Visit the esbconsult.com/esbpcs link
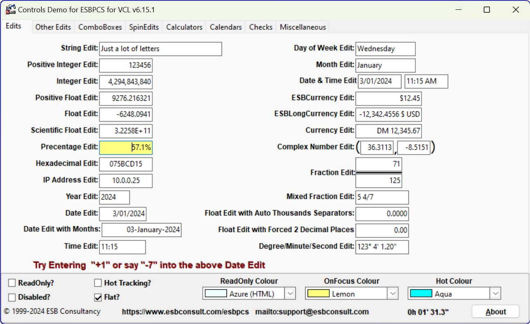The height and width of the screenshot is (324, 530). tap(186, 312)
